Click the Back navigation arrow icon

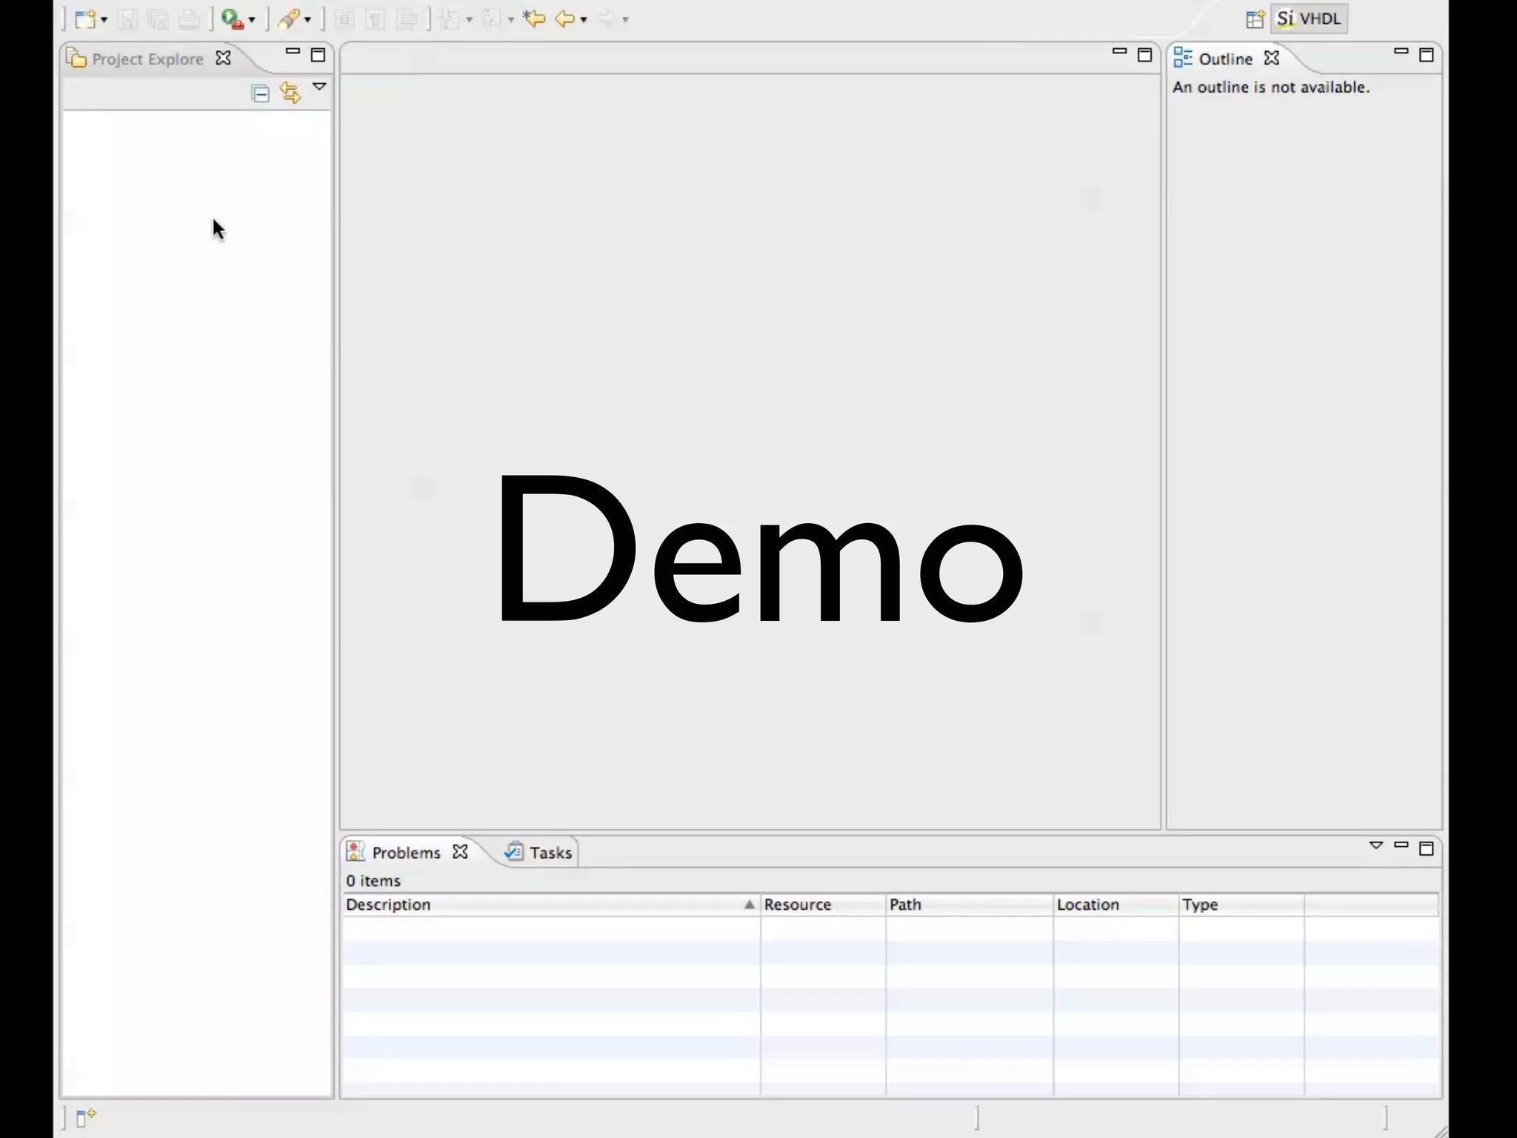[x=565, y=19]
